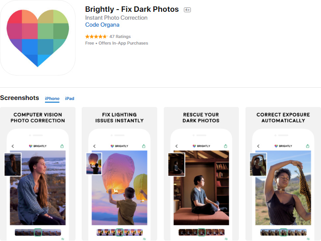Click back arrow in second screenshot
The height and width of the screenshot is (241, 321).
pos(95,146)
